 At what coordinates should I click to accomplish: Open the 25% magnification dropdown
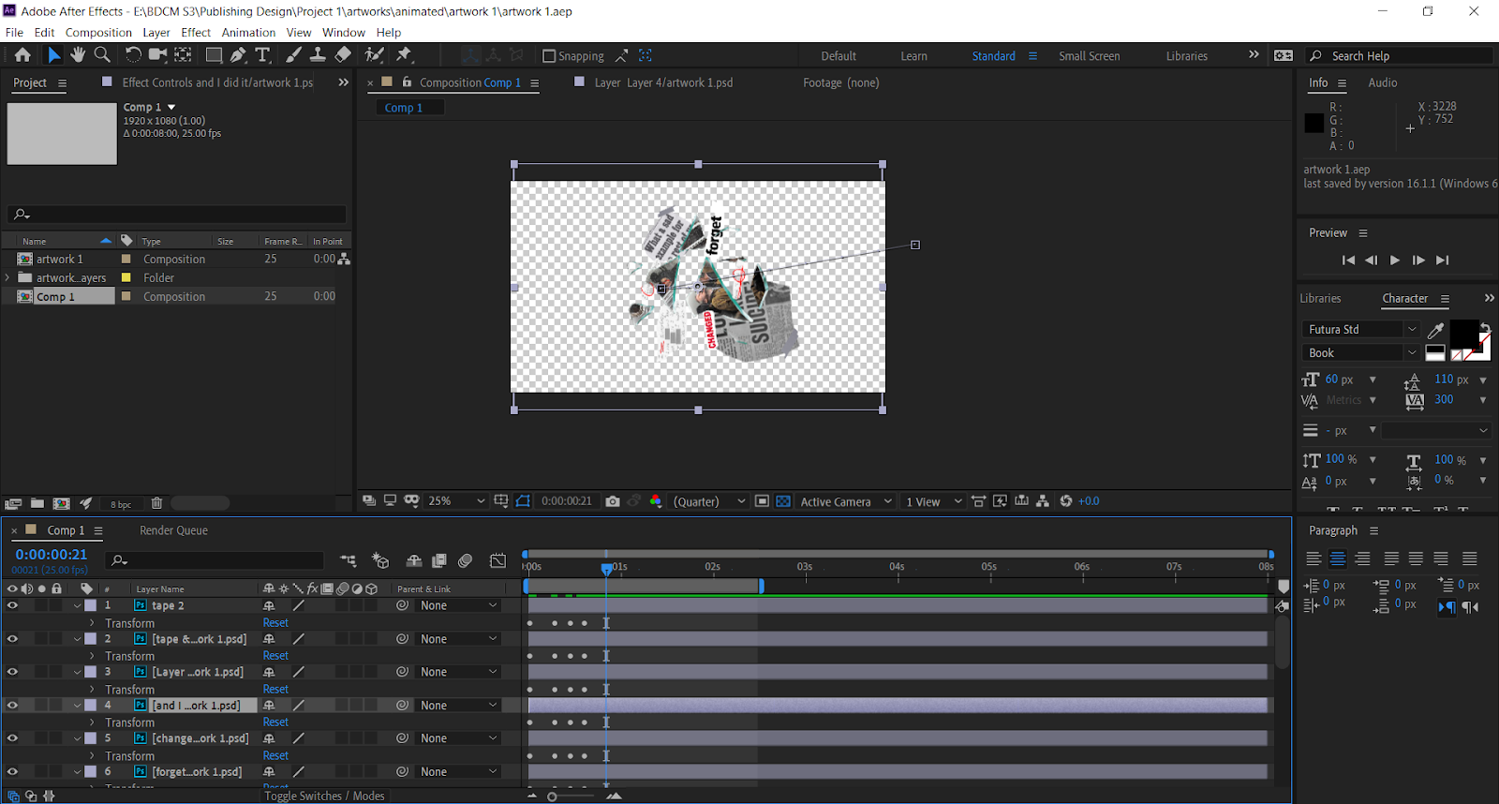point(456,501)
